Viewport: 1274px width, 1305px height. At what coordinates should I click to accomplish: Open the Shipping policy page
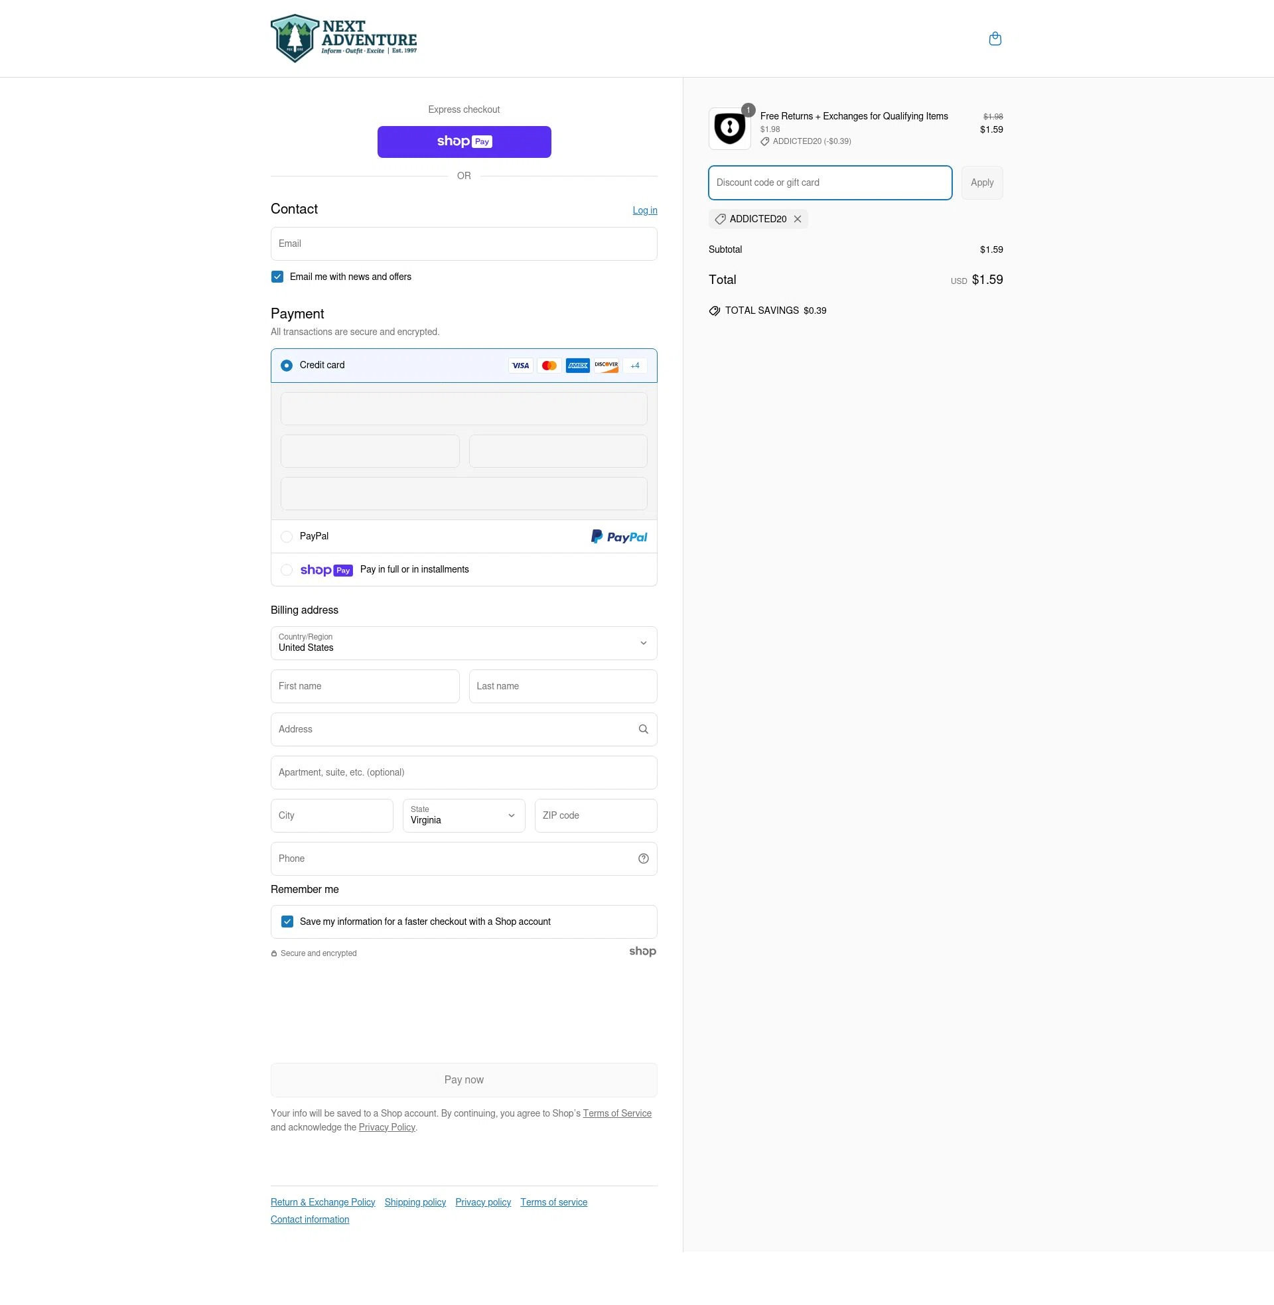[414, 1202]
